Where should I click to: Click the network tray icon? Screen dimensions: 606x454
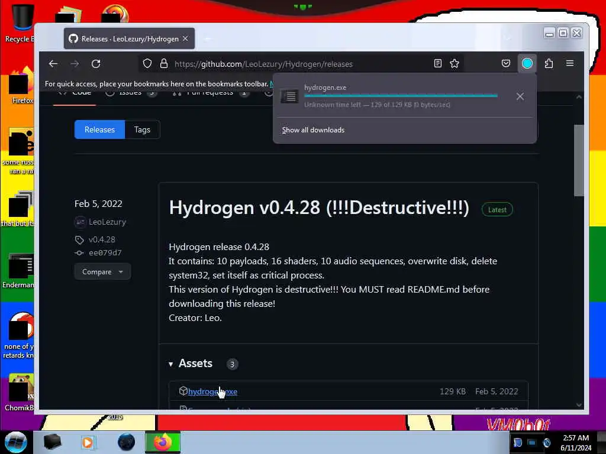[x=532, y=442]
